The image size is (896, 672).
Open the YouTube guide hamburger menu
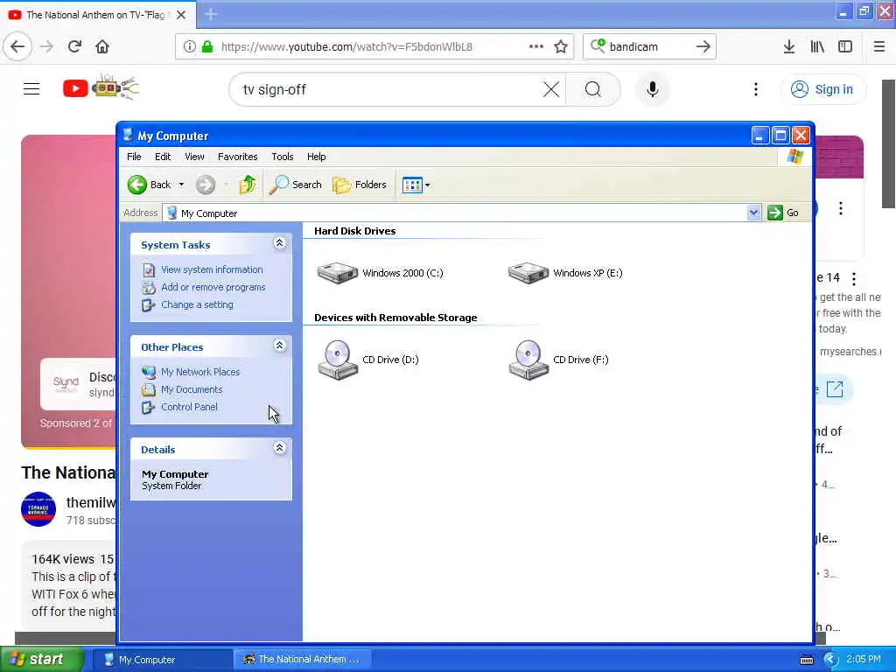pyautogui.click(x=31, y=89)
